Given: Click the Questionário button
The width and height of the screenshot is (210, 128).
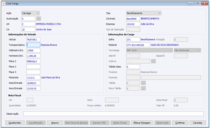Looking at the screenshot, I should tap(15, 123).
